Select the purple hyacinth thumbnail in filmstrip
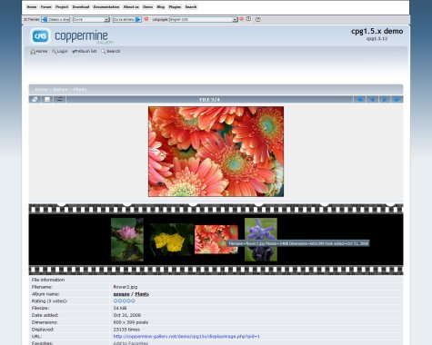 (x=261, y=240)
